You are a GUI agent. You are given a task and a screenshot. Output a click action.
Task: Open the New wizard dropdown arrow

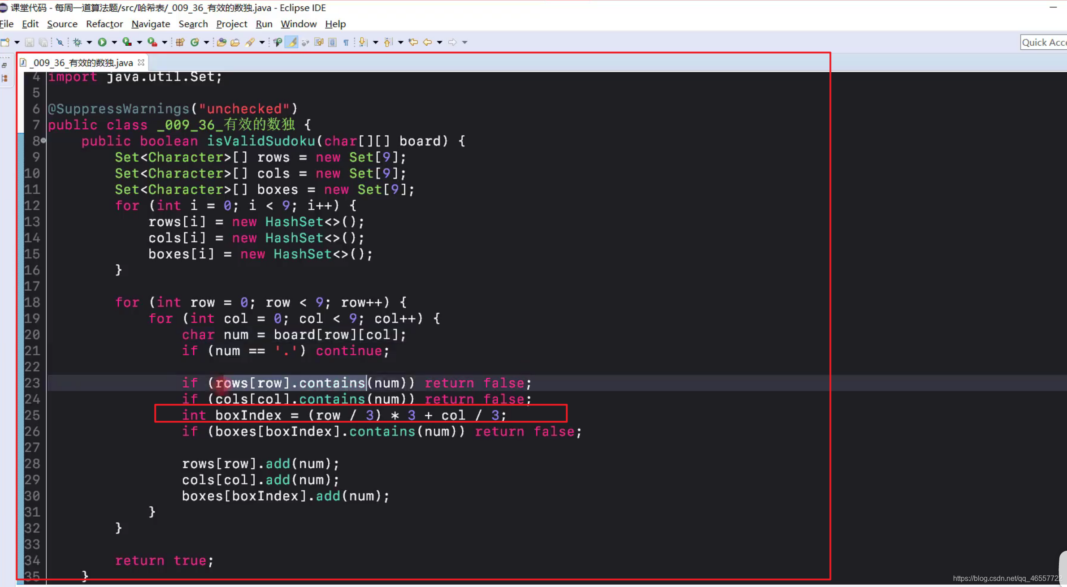click(x=17, y=42)
